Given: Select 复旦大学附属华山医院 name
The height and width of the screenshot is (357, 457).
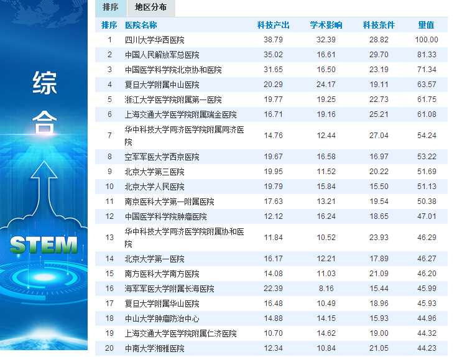Looking at the screenshot, I should coord(162,304).
